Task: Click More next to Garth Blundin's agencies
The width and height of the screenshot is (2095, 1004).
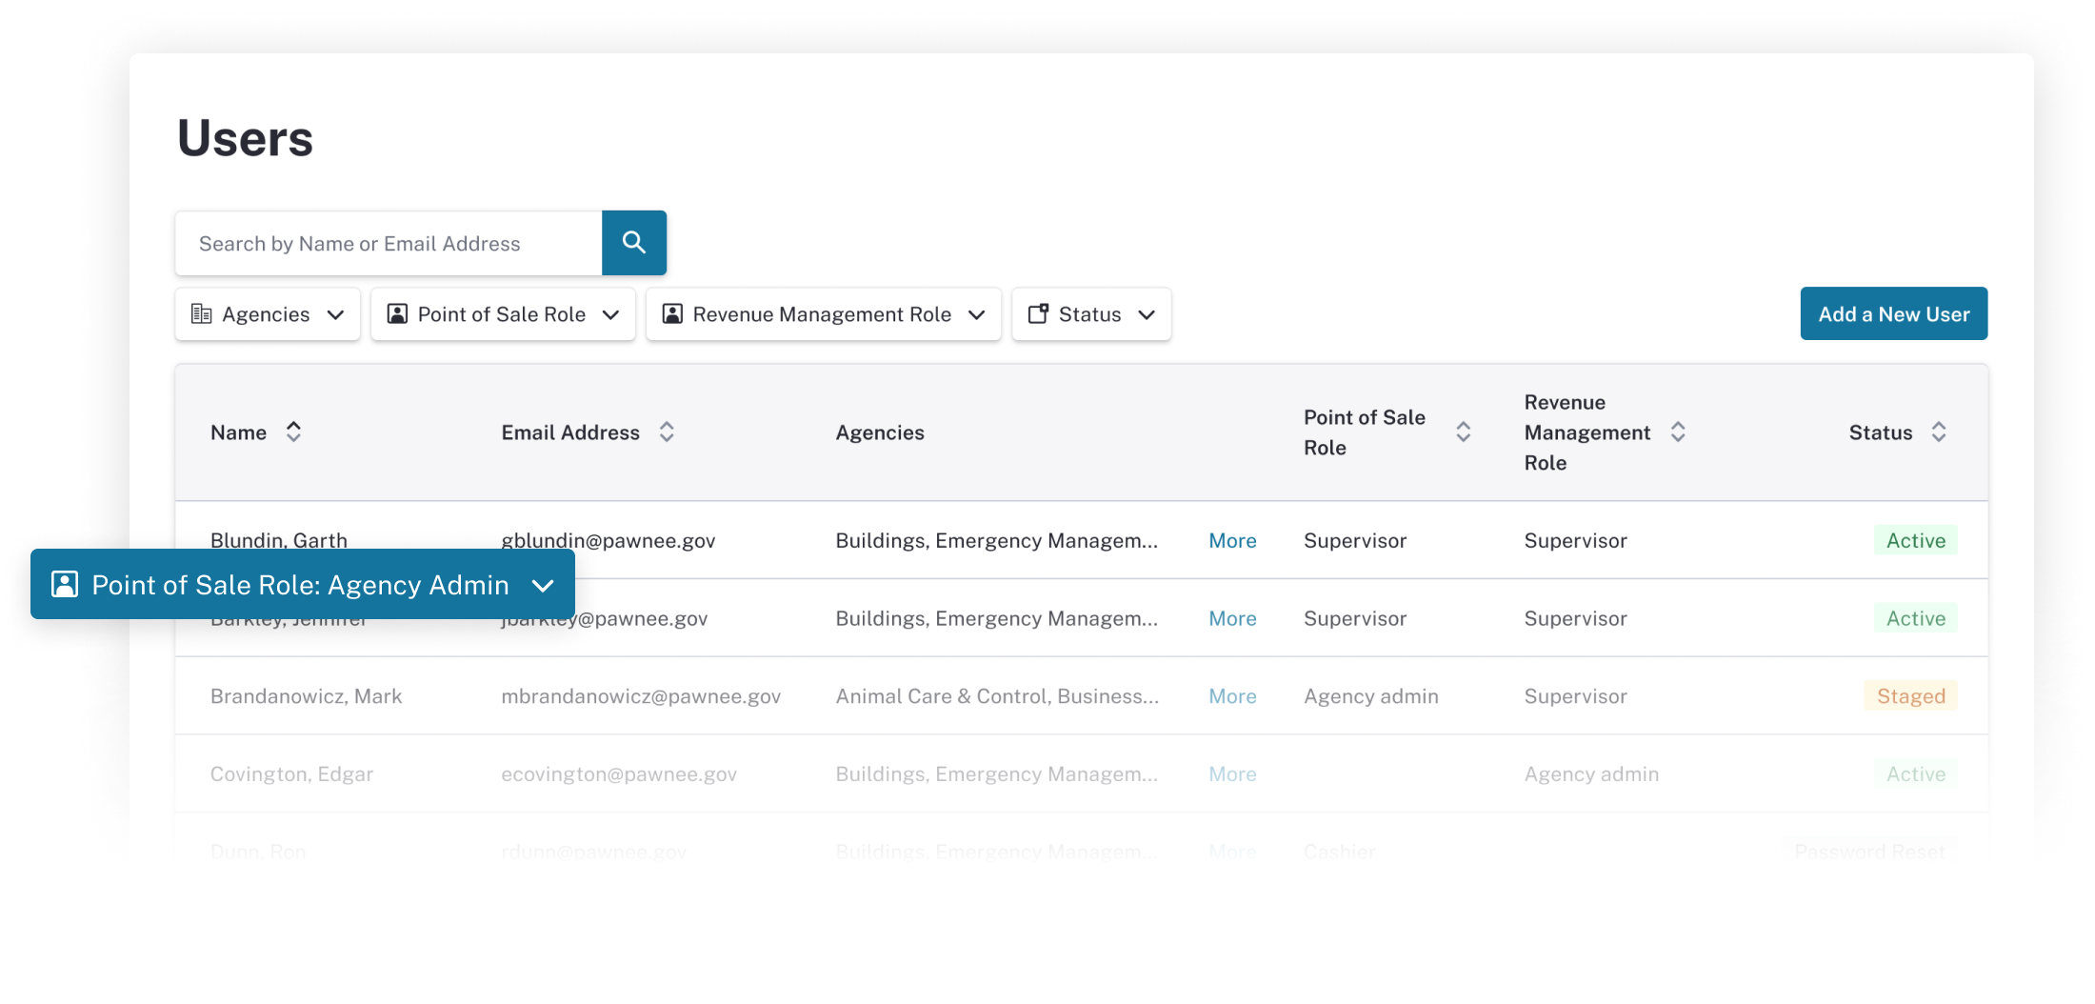Action: pos(1231,540)
